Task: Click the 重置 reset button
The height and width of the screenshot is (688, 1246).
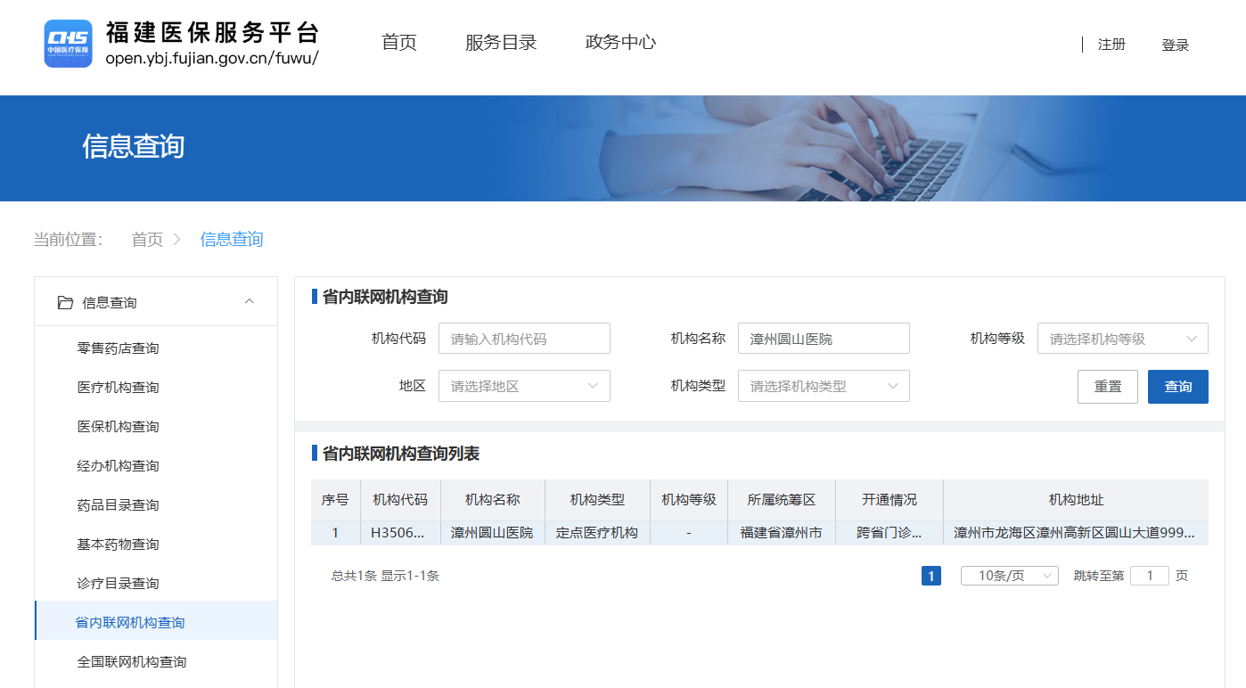Action: click(1107, 387)
